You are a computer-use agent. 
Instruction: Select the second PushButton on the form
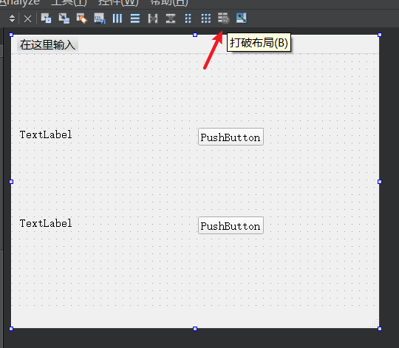231,225
